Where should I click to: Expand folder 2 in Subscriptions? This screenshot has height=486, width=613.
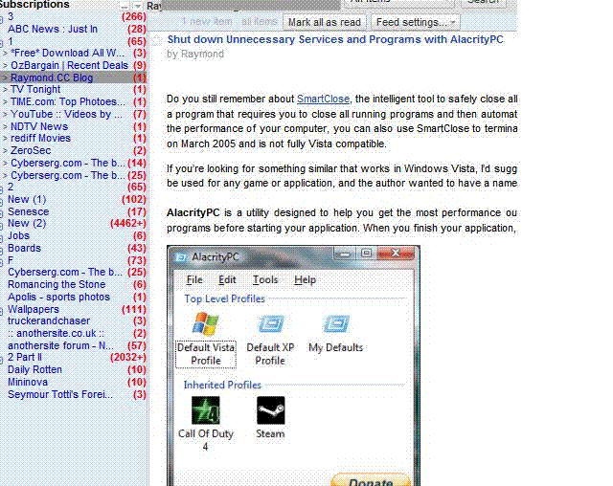tap(2, 188)
